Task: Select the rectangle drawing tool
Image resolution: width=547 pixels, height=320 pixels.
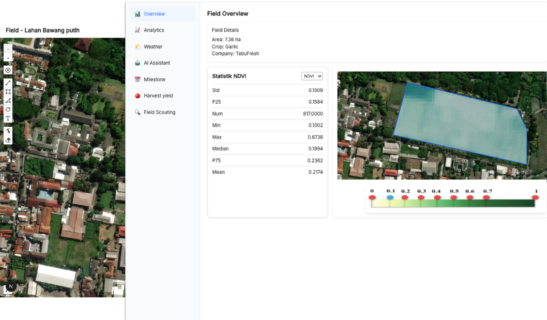Action: coord(8,92)
